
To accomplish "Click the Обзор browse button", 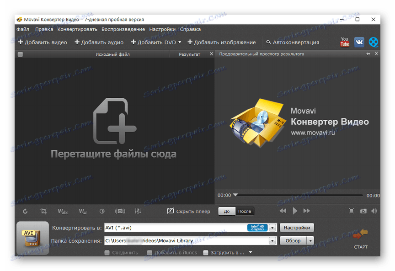I will coord(293,241).
